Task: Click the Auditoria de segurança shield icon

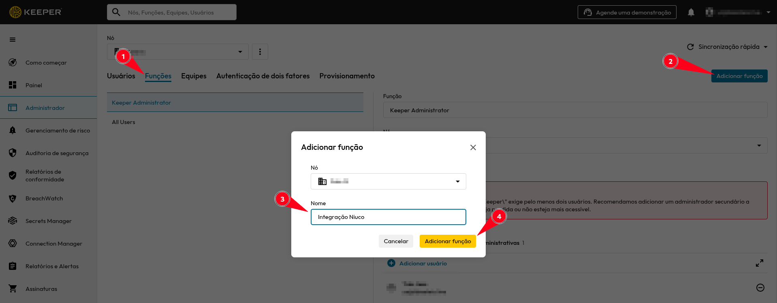Action: pos(13,153)
